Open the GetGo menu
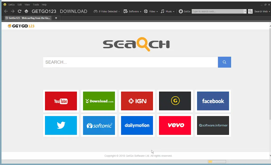Viewport: 271px width, 165px height. tap(11, 5)
